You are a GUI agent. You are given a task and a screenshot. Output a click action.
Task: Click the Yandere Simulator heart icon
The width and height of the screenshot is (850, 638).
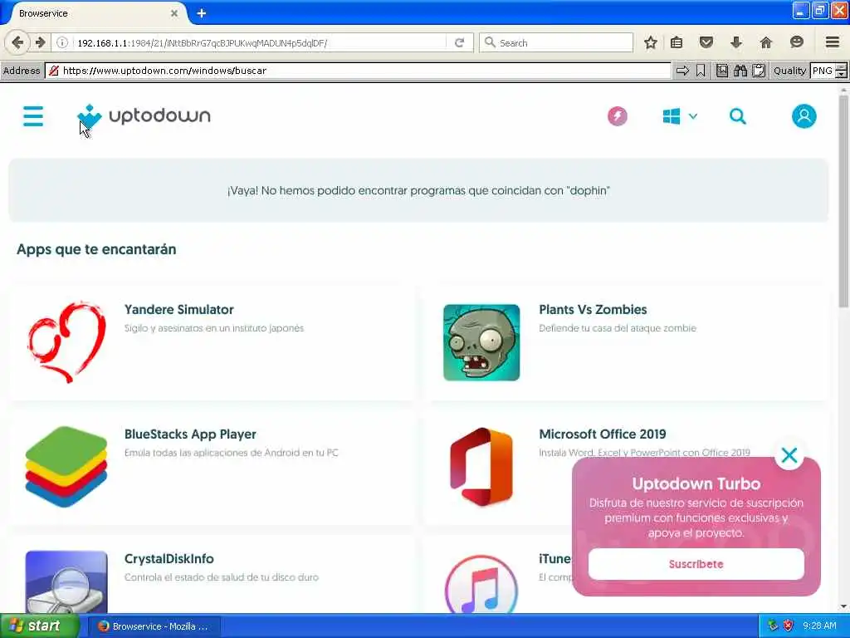pyautogui.click(x=66, y=342)
